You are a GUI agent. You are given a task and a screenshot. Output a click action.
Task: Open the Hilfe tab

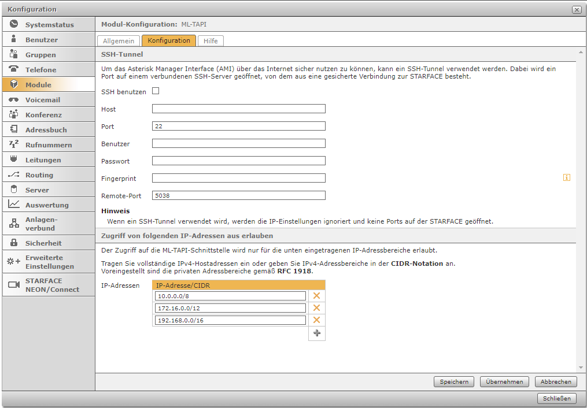tap(210, 41)
